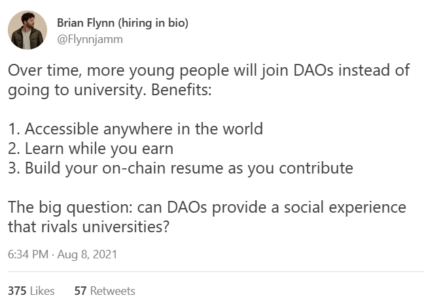Click the closing words "that rivals universities?"
The width and height of the screenshot is (424, 304).
[88, 226]
